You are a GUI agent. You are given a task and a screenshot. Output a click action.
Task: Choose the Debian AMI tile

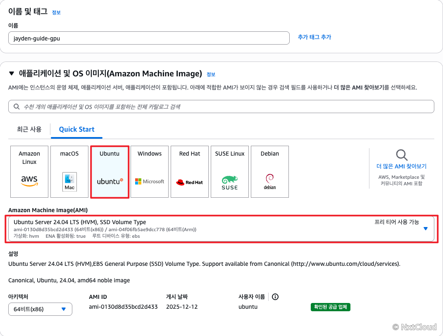(x=270, y=172)
